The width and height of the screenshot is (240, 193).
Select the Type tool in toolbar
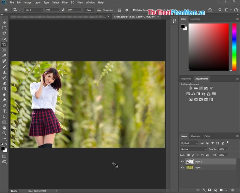click(x=4, y=111)
